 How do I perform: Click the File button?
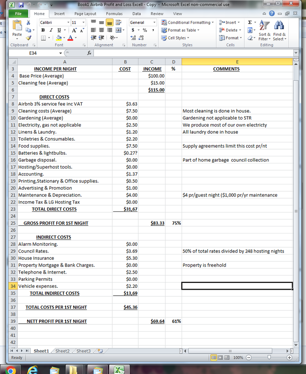coord(18,13)
